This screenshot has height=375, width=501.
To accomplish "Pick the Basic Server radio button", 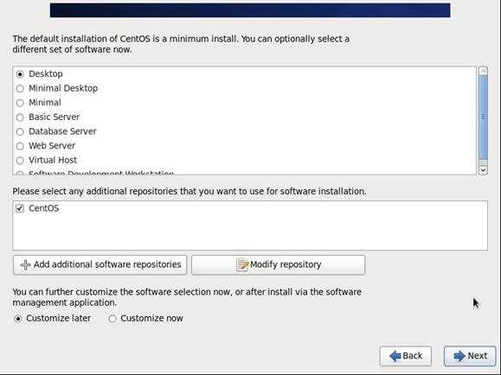I will [x=20, y=118].
